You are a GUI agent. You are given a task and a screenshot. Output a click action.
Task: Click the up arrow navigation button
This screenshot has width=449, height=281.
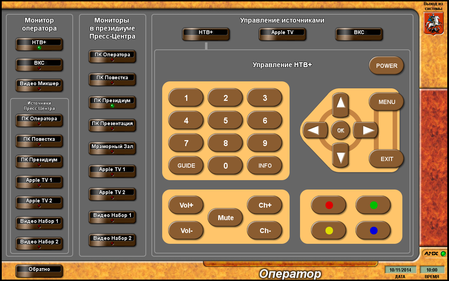click(341, 104)
